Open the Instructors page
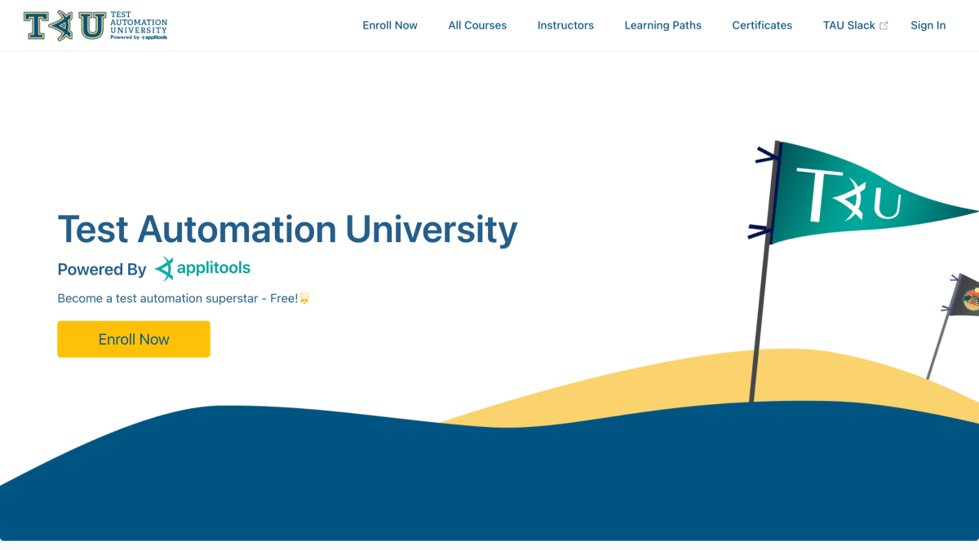The width and height of the screenshot is (979, 550). [x=565, y=25]
